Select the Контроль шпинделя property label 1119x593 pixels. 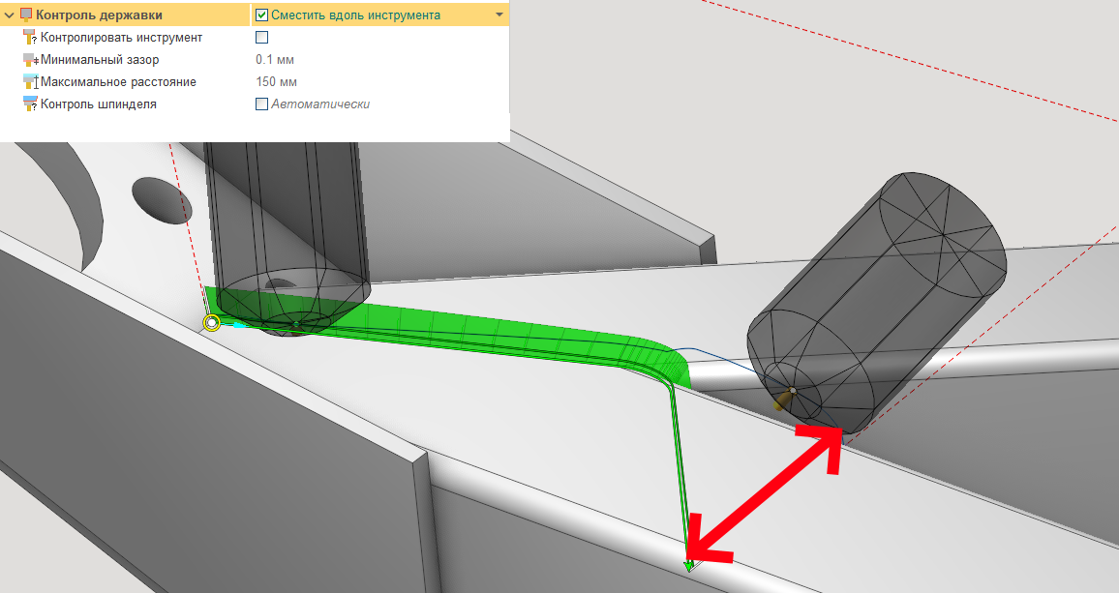click(x=98, y=104)
